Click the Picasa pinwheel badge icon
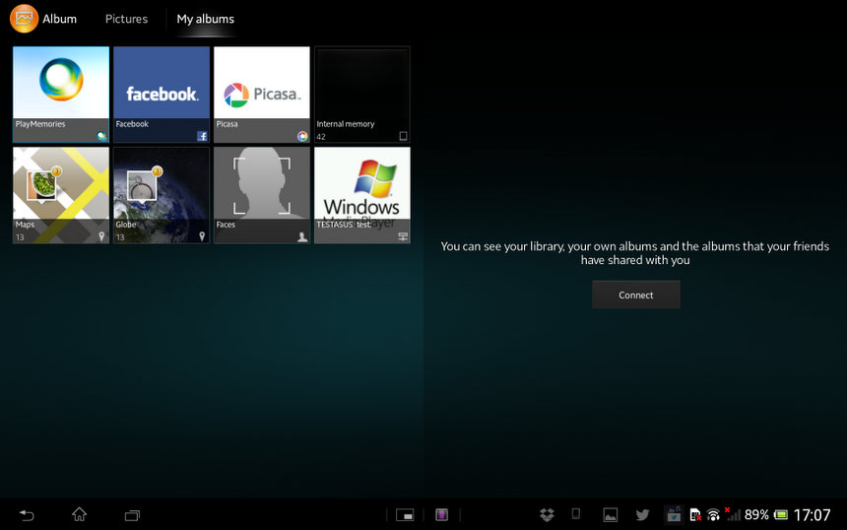 (302, 136)
